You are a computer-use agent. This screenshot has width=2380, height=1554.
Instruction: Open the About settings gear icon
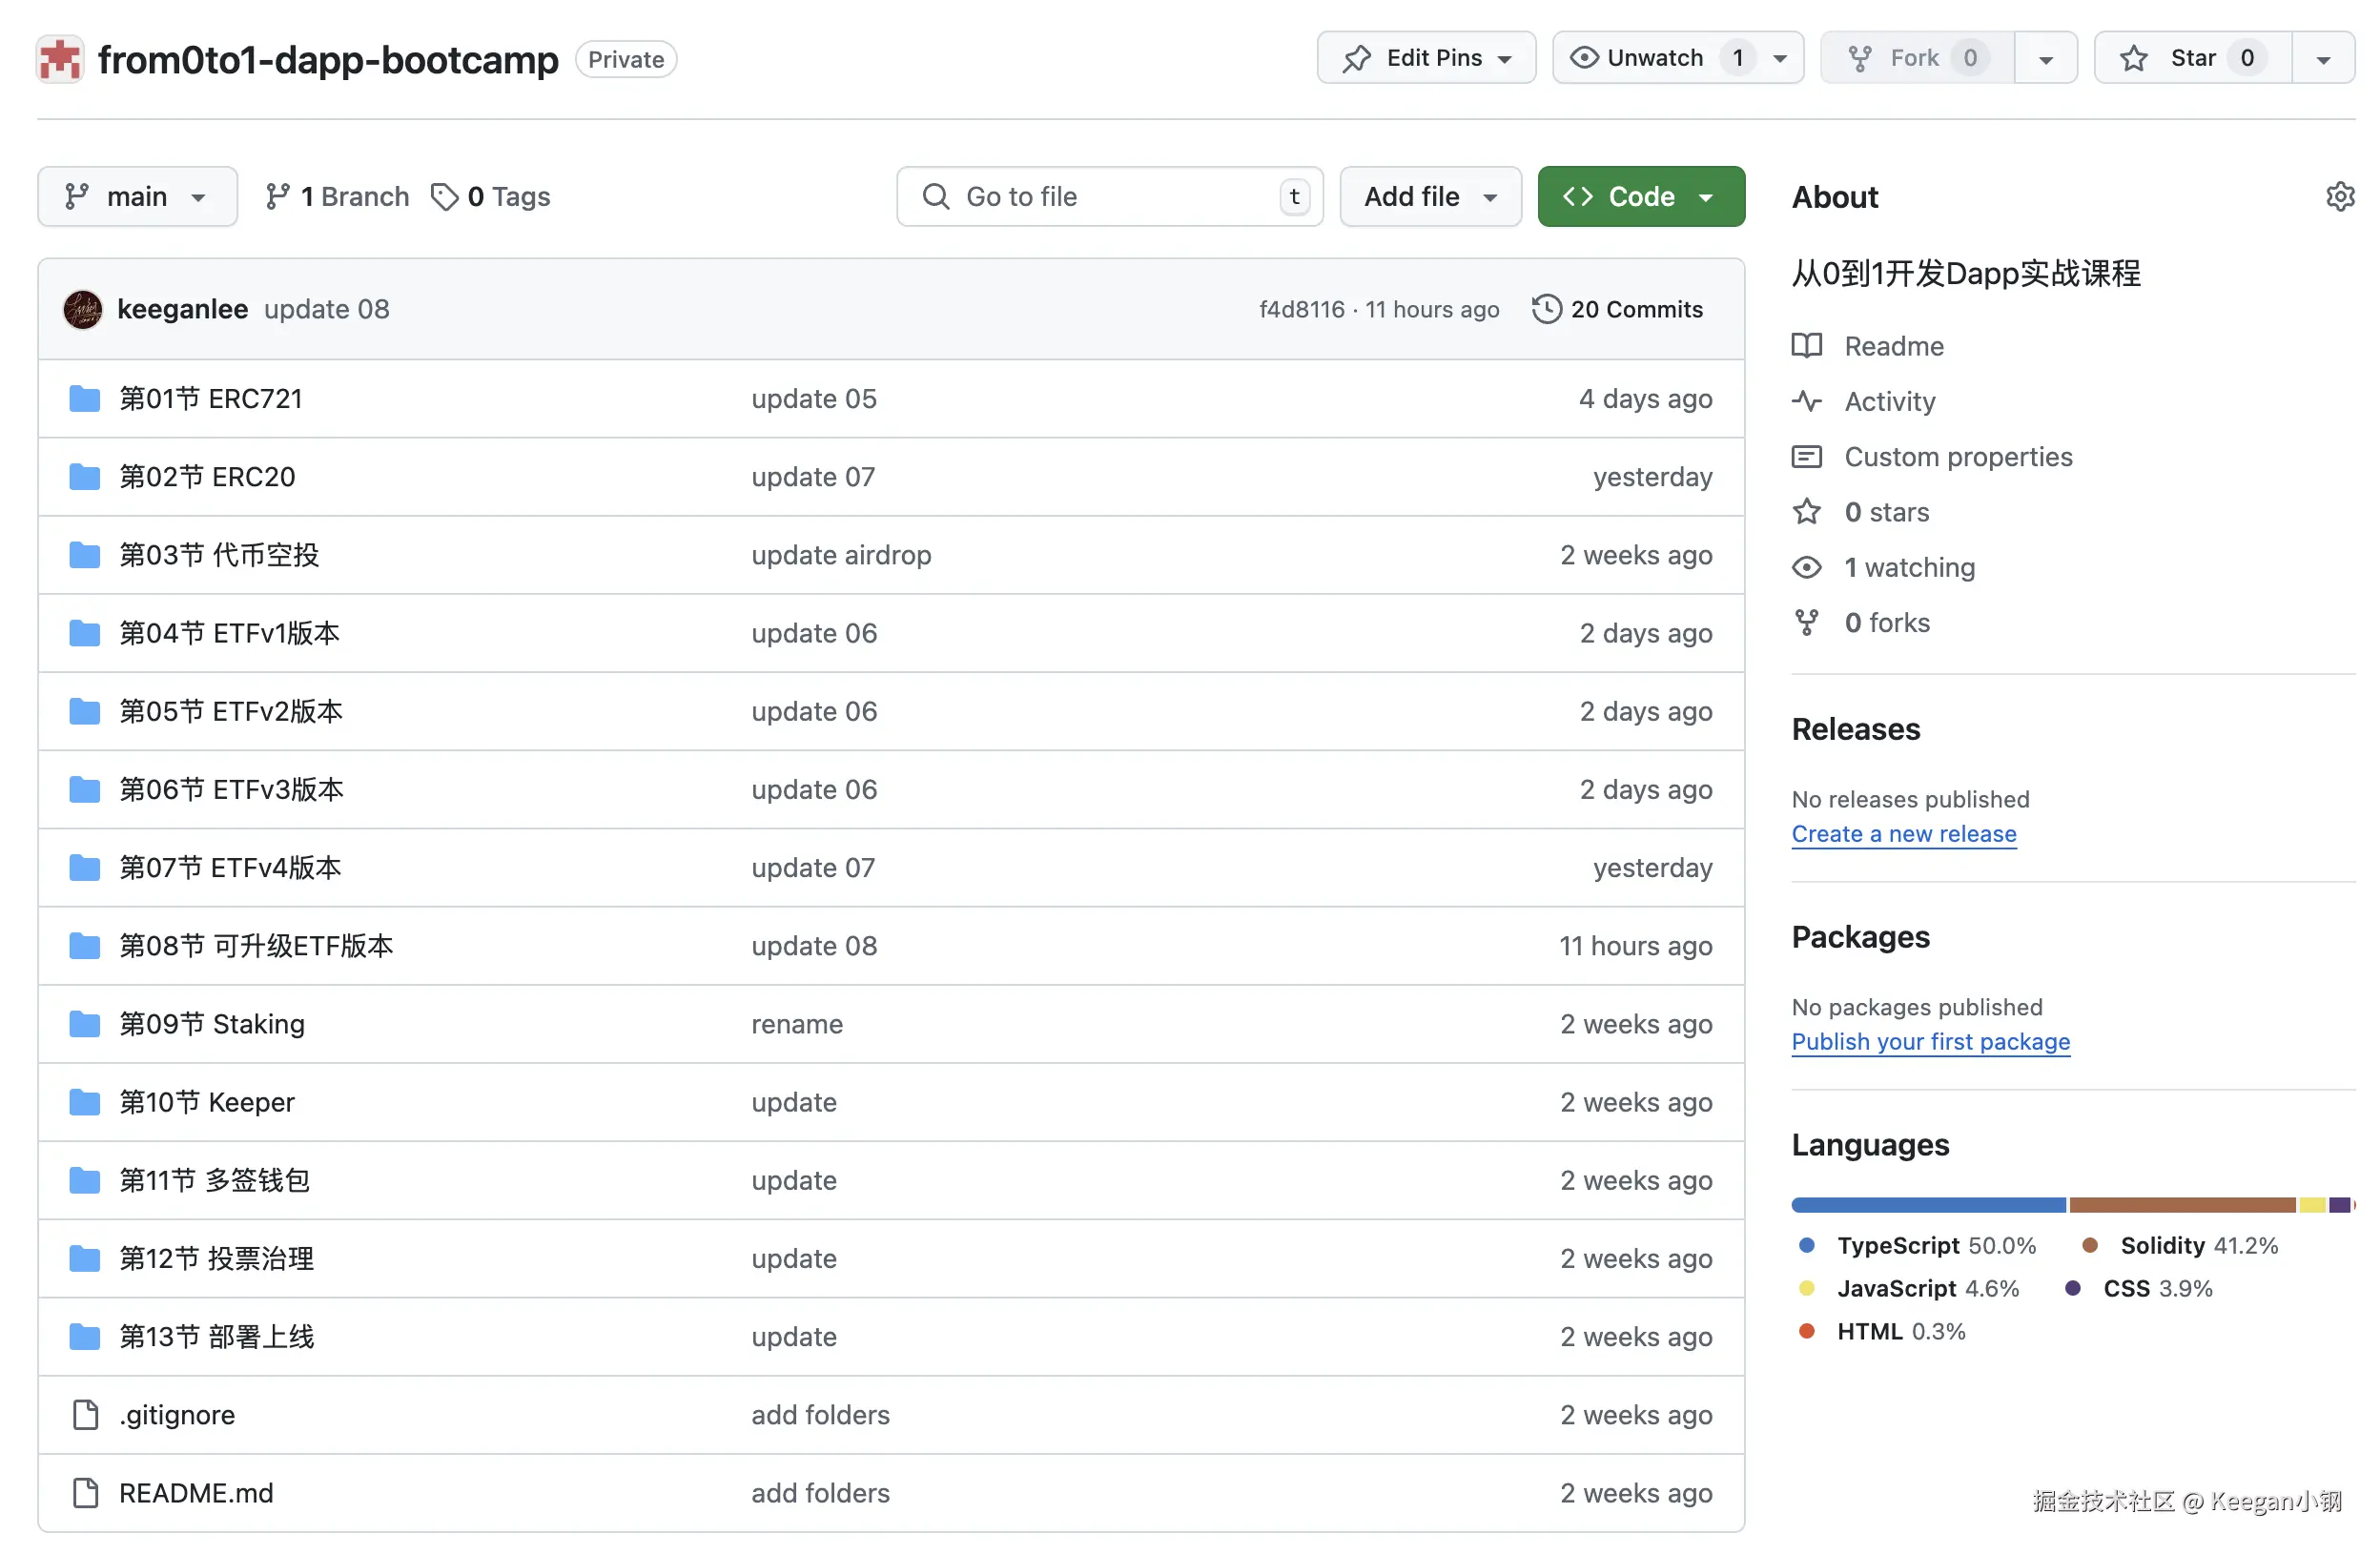pyautogui.click(x=2340, y=196)
